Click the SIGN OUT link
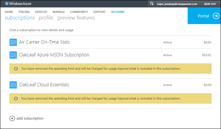The image size is (221, 129). [x=210, y=4]
